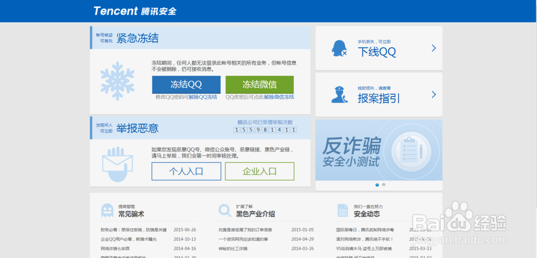
Task: Open the 企业入口 report entrance
Action: [x=259, y=171]
